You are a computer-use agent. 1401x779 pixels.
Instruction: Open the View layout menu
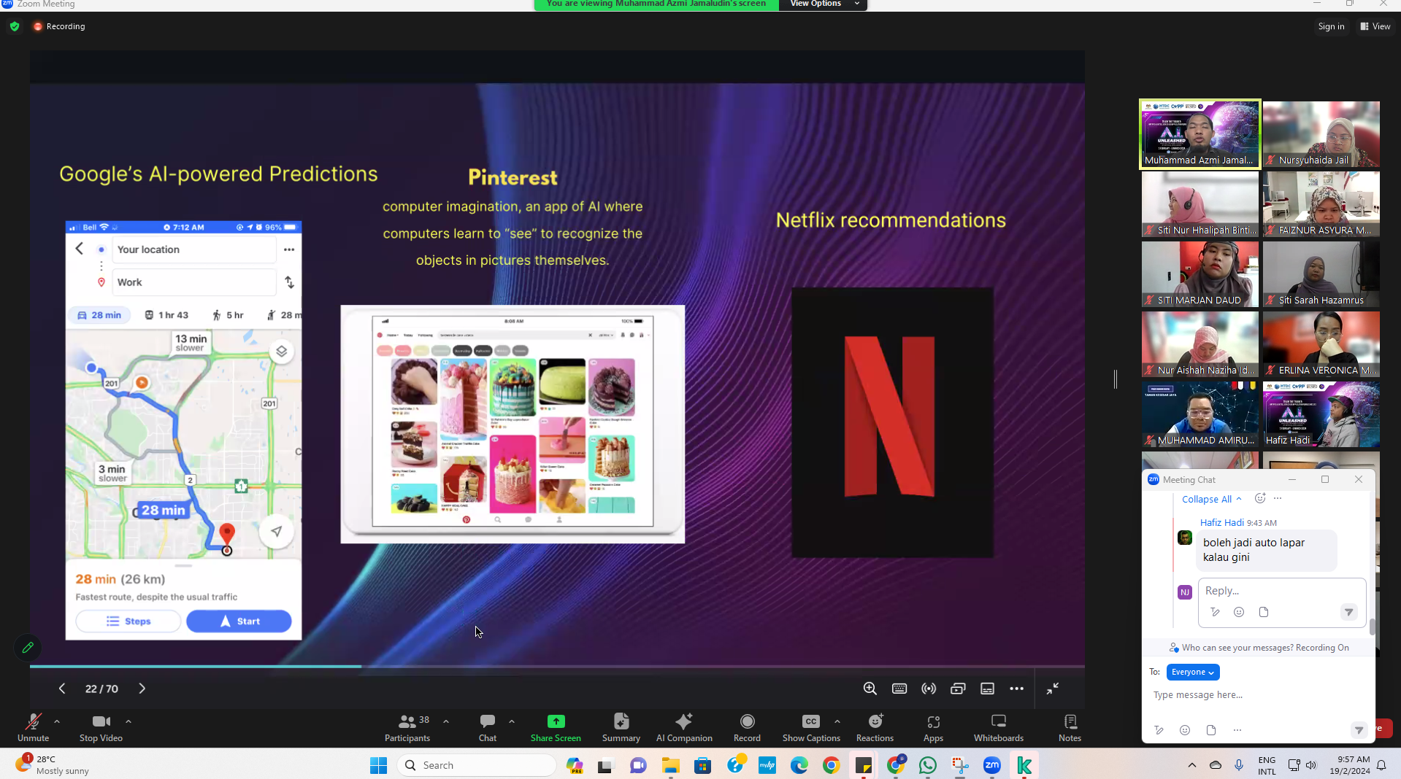(1375, 26)
